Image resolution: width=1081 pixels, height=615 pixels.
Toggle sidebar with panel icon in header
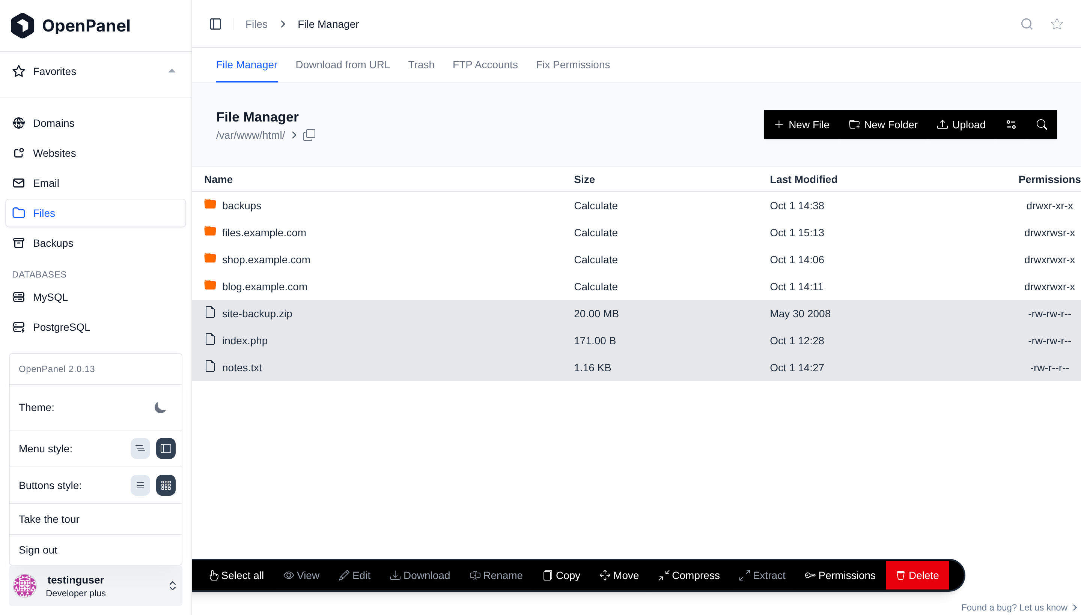coord(215,24)
